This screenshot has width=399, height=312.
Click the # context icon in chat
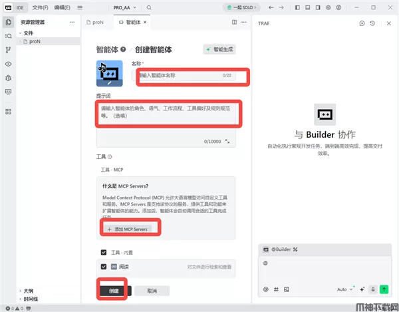(276, 289)
